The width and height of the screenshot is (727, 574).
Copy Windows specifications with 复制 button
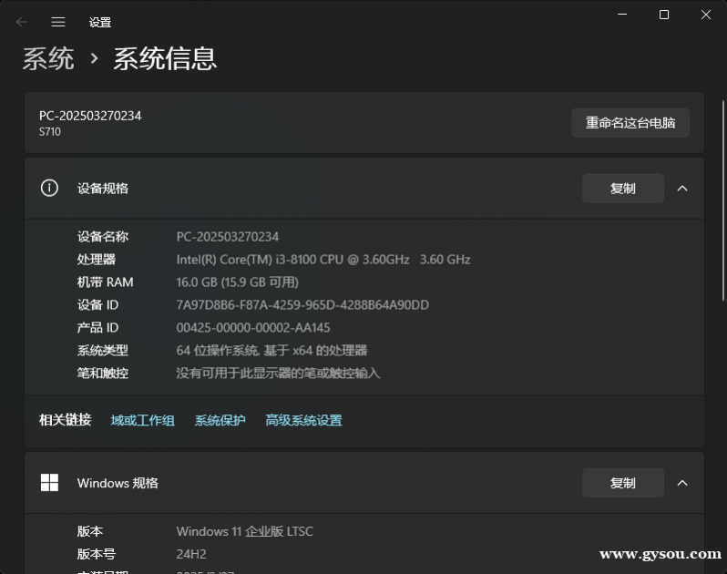pyautogui.click(x=622, y=483)
